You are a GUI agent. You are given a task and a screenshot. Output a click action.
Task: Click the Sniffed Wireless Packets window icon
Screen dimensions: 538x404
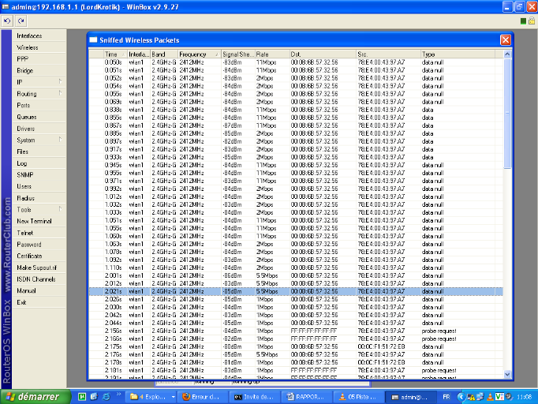point(93,39)
